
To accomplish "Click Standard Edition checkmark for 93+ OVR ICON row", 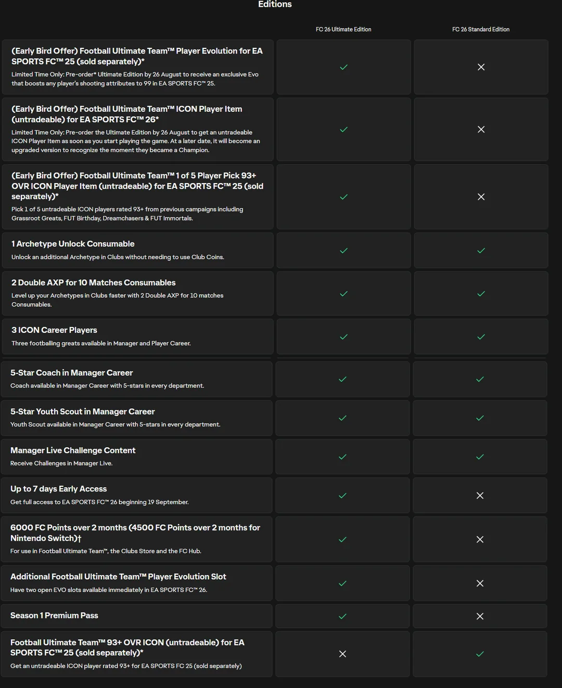I will [x=480, y=654].
